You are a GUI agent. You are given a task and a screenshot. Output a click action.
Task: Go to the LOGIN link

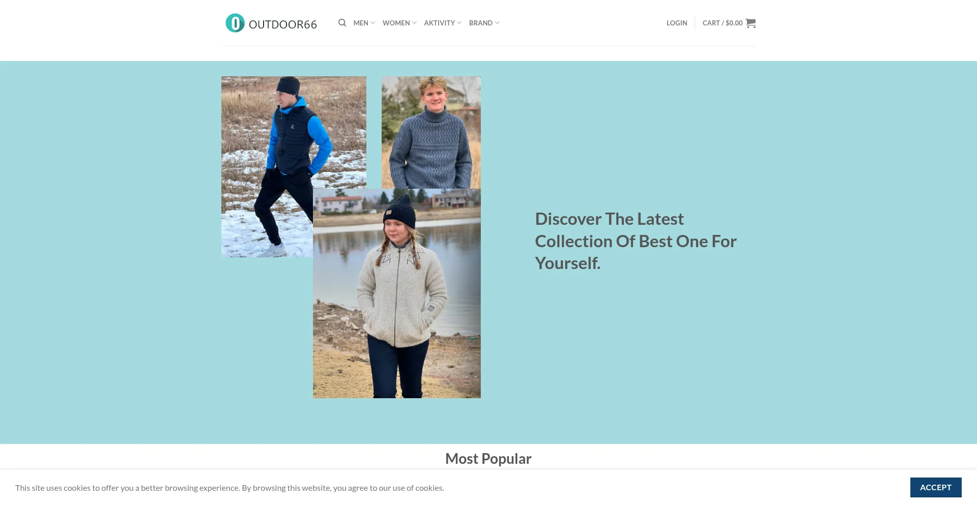[x=677, y=23]
